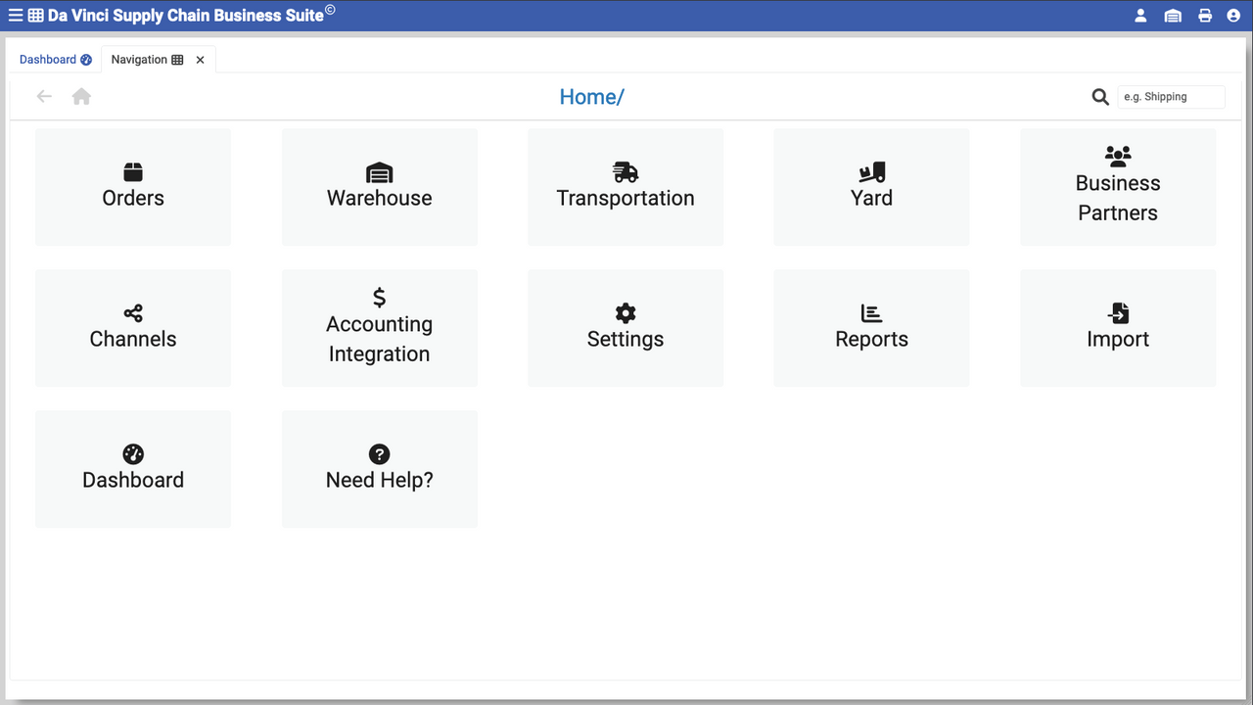
Task: Click the Accounting Integration dollar icon
Action: [x=379, y=297]
